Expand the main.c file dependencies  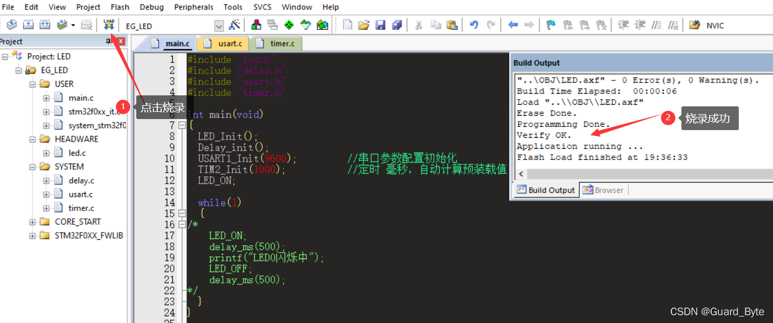[x=46, y=98]
